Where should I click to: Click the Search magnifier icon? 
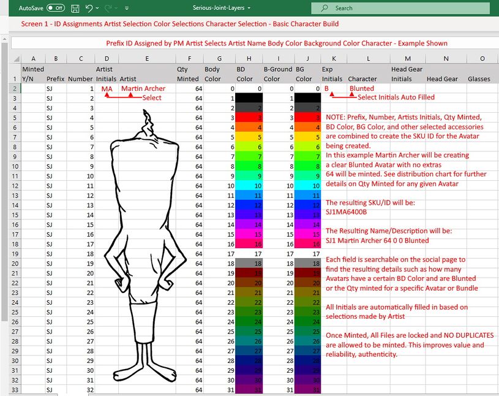pyautogui.click(x=325, y=8)
